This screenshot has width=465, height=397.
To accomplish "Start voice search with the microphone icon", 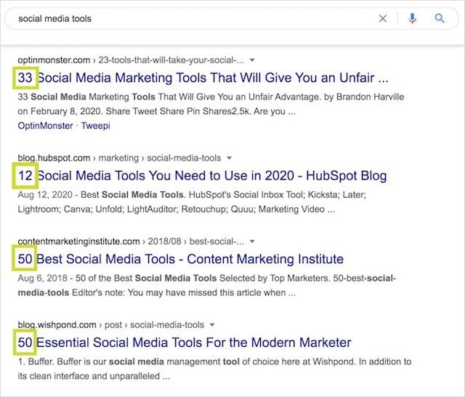I will coord(413,19).
